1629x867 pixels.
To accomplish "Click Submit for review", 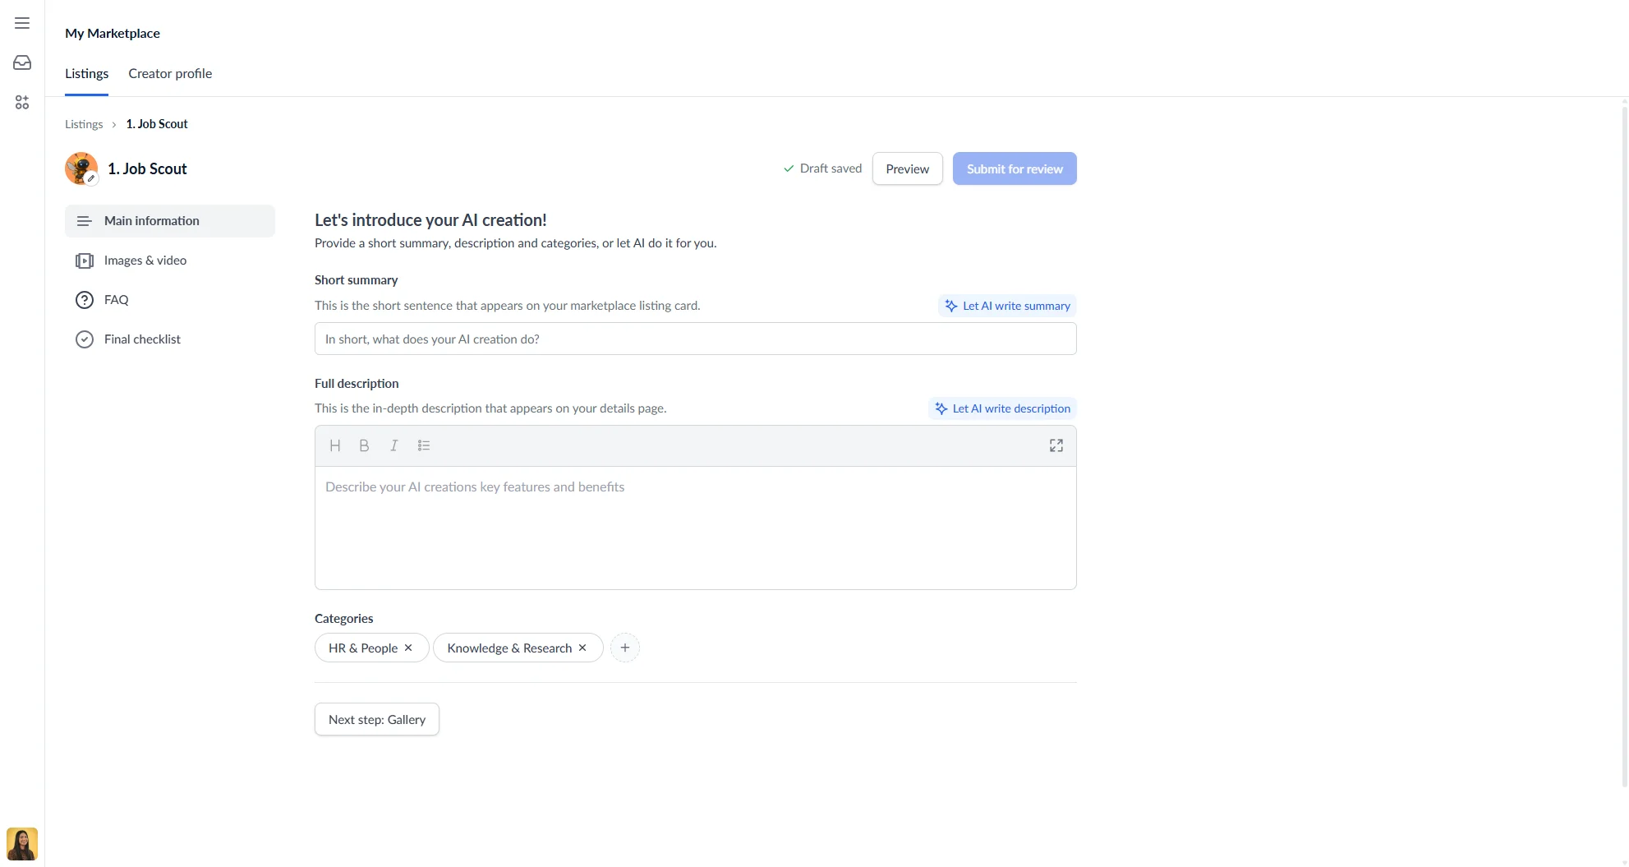I will [x=1014, y=168].
